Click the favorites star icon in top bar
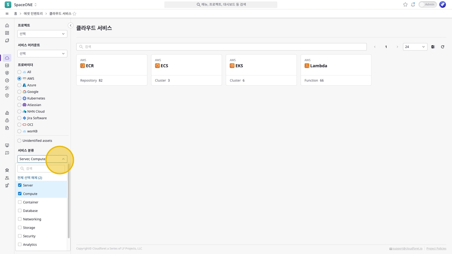 (x=405, y=4)
